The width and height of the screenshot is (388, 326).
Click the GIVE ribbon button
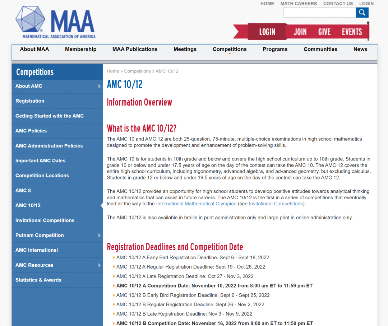pyautogui.click(x=324, y=32)
